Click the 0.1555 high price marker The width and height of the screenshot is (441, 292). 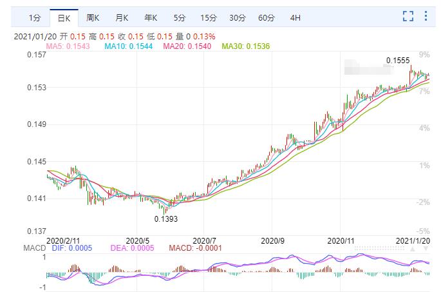tap(398, 61)
